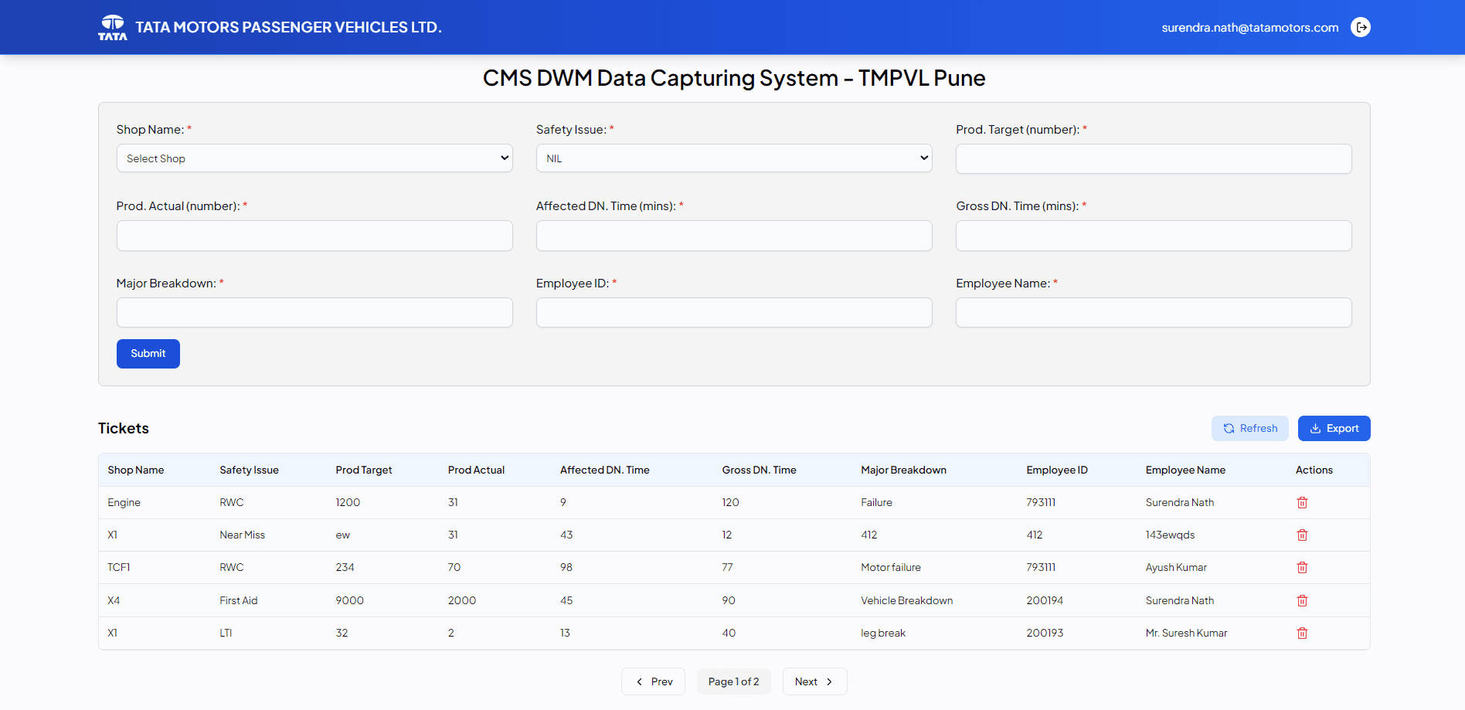The height and width of the screenshot is (710, 1465).
Task: Delete the Near Miss row ticket
Action: pyautogui.click(x=1302, y=535)
